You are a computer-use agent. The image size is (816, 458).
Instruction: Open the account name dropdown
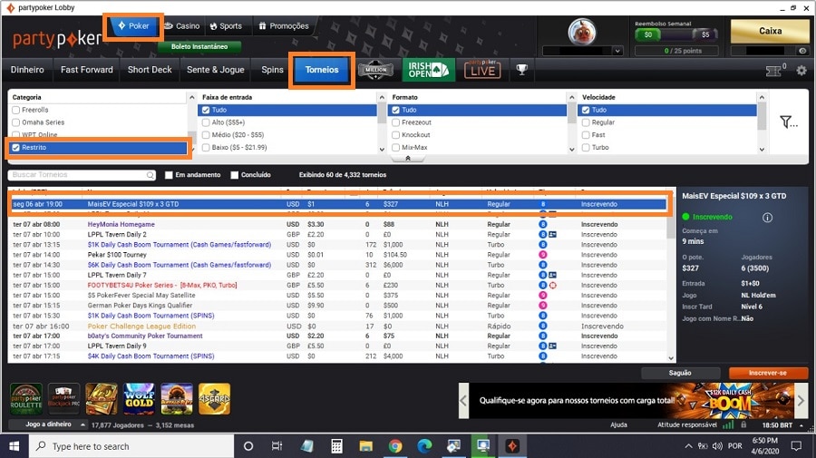point(617,51)
